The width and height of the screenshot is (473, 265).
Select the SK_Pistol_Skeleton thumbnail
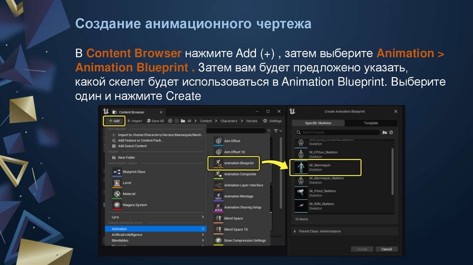click(x=301, y=193)
